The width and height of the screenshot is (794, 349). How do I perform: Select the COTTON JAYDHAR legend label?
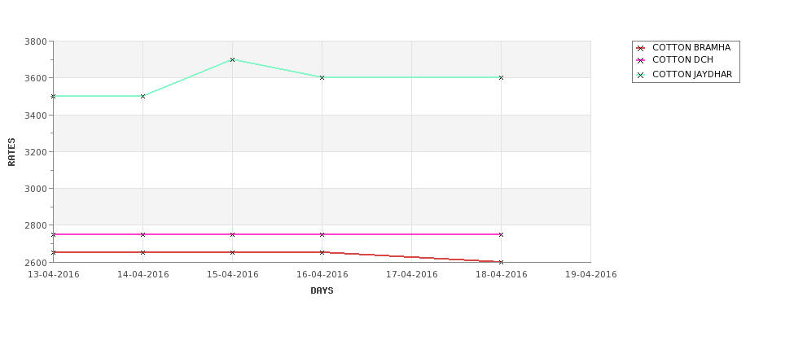click(x=692, y=74)
